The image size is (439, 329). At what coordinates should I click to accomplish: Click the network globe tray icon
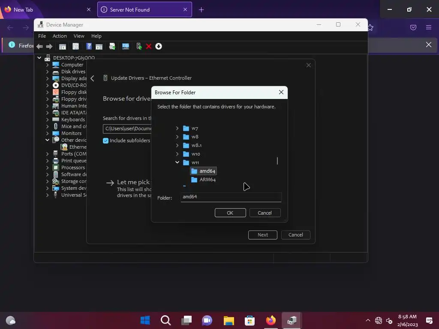pyautogui.click(x=379, y=320)
